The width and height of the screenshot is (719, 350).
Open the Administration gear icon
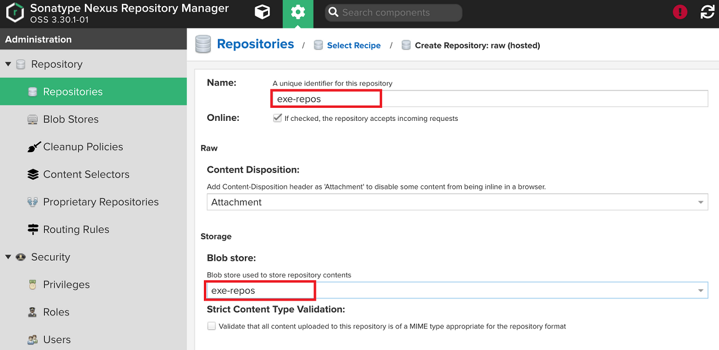[x=298, y=12]
